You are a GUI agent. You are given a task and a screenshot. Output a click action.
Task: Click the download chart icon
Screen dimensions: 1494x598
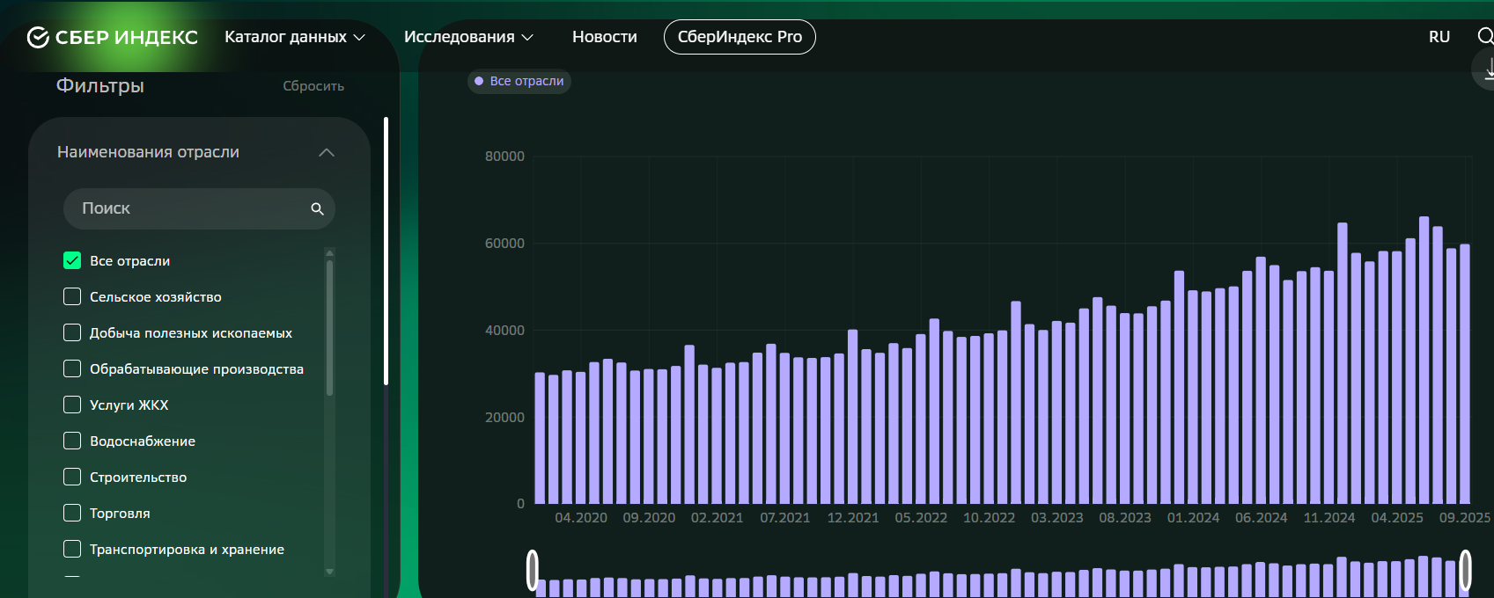(1488, 69)
